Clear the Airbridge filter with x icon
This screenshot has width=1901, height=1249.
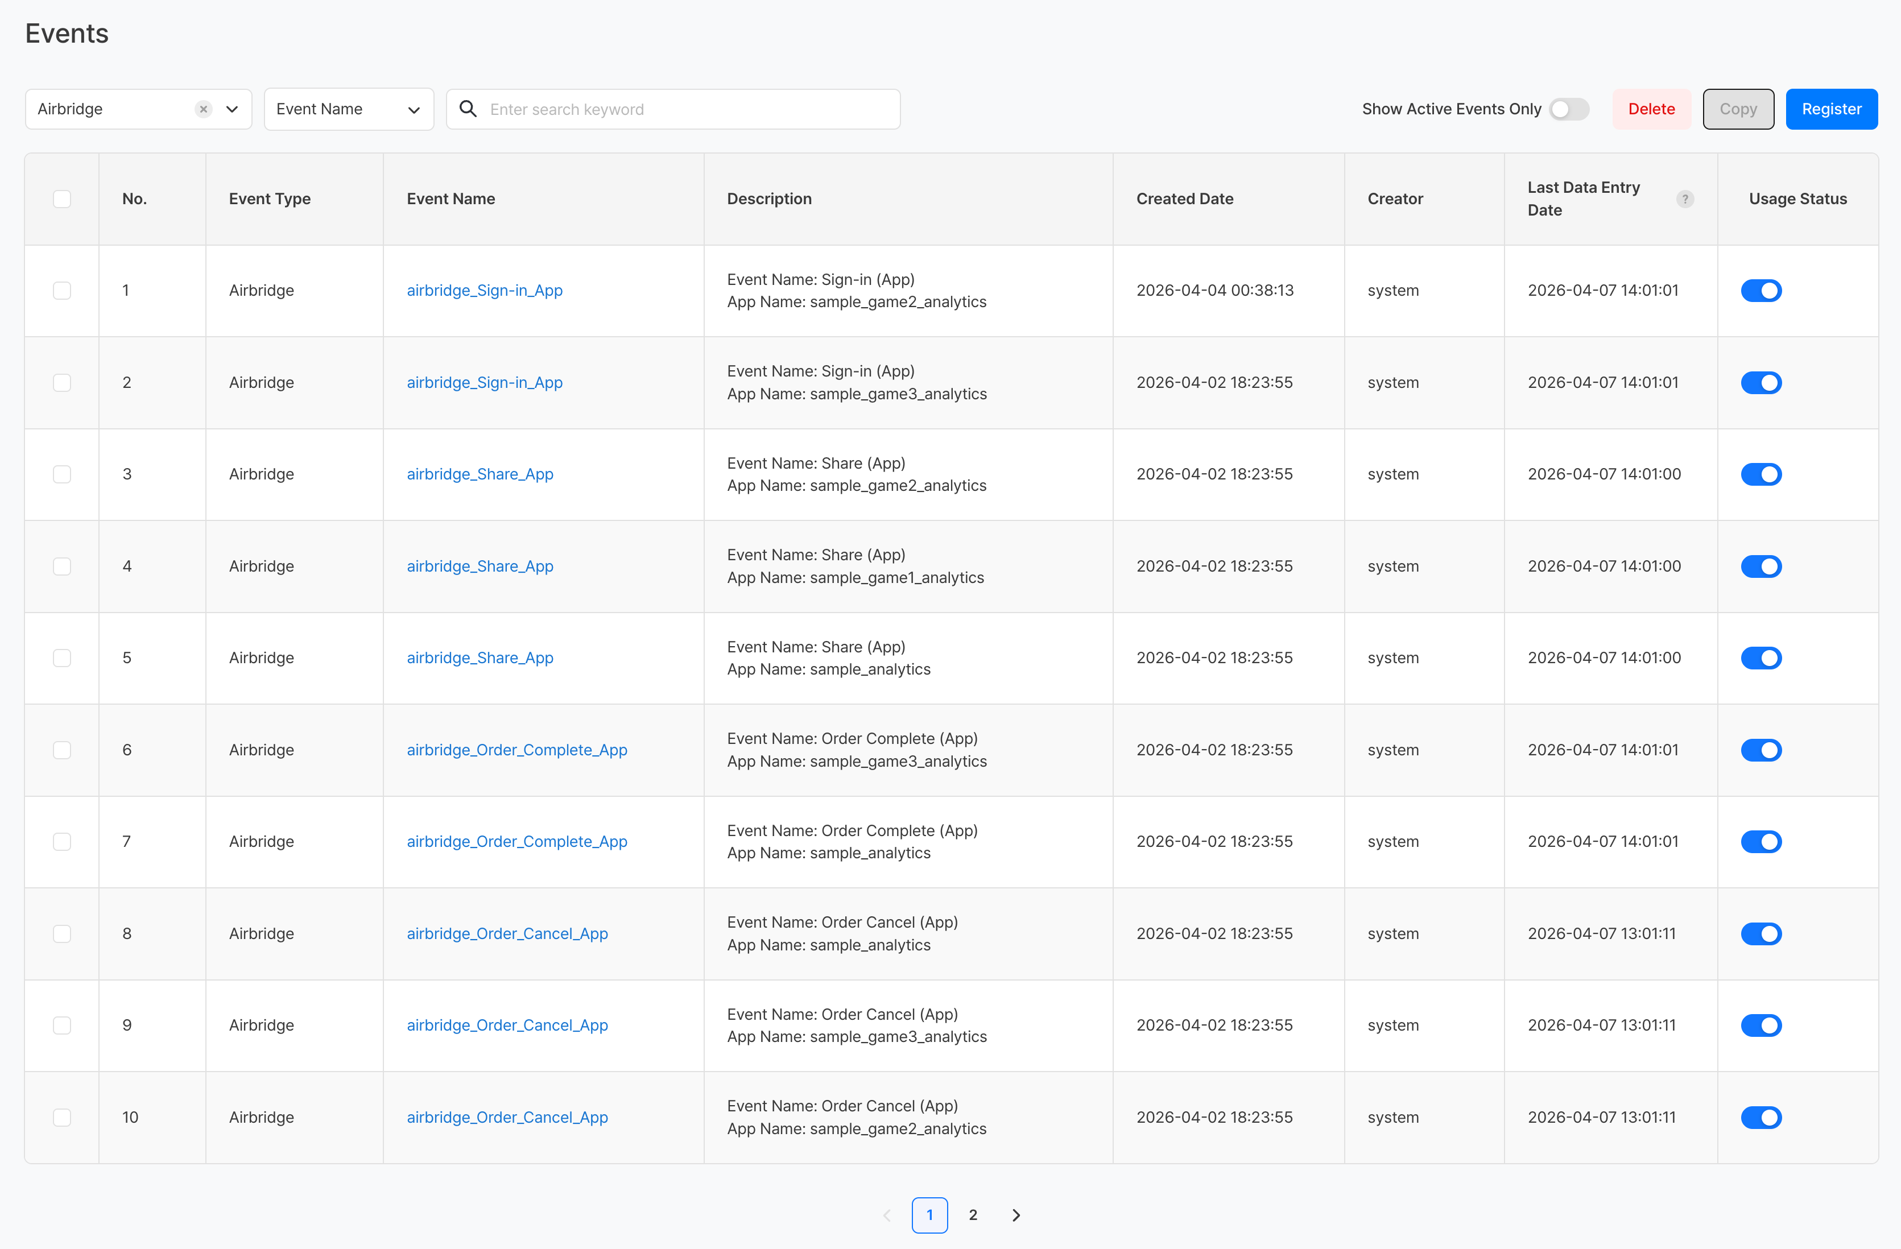(204, 109)
